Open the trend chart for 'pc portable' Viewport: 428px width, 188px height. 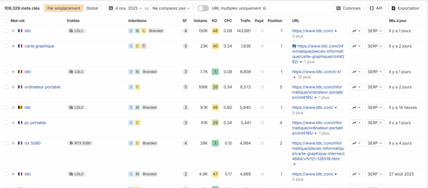pyautogui.click(x=356, y=123)
